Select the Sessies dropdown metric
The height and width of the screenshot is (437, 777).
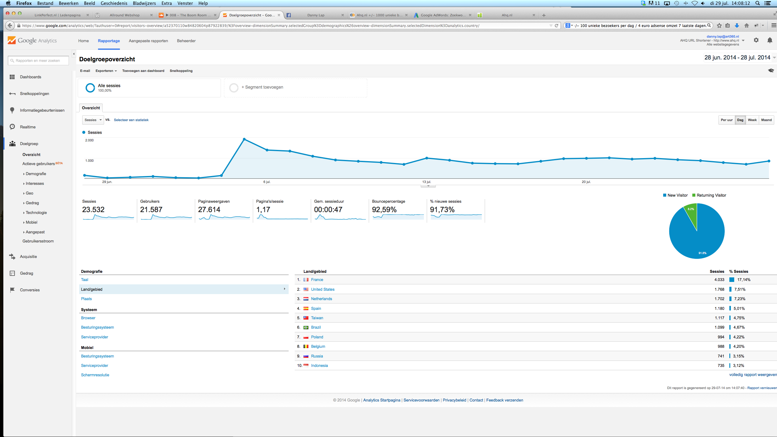pos(91,120)
